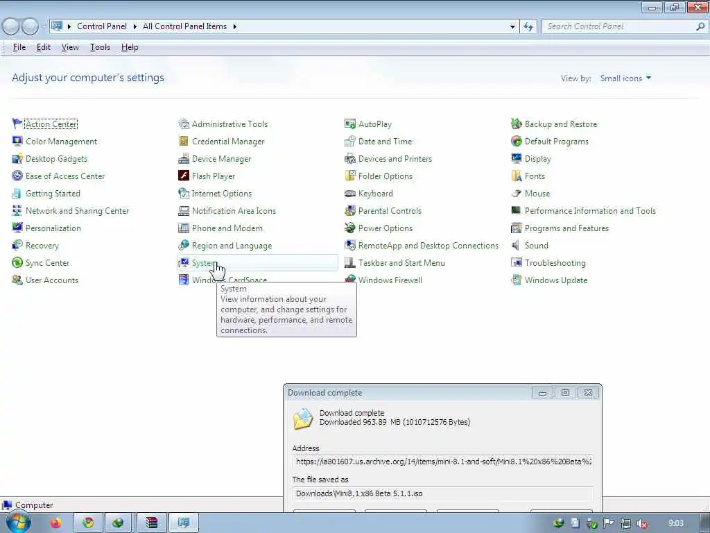Open Date and Time icon

click(x=349, y=141)
